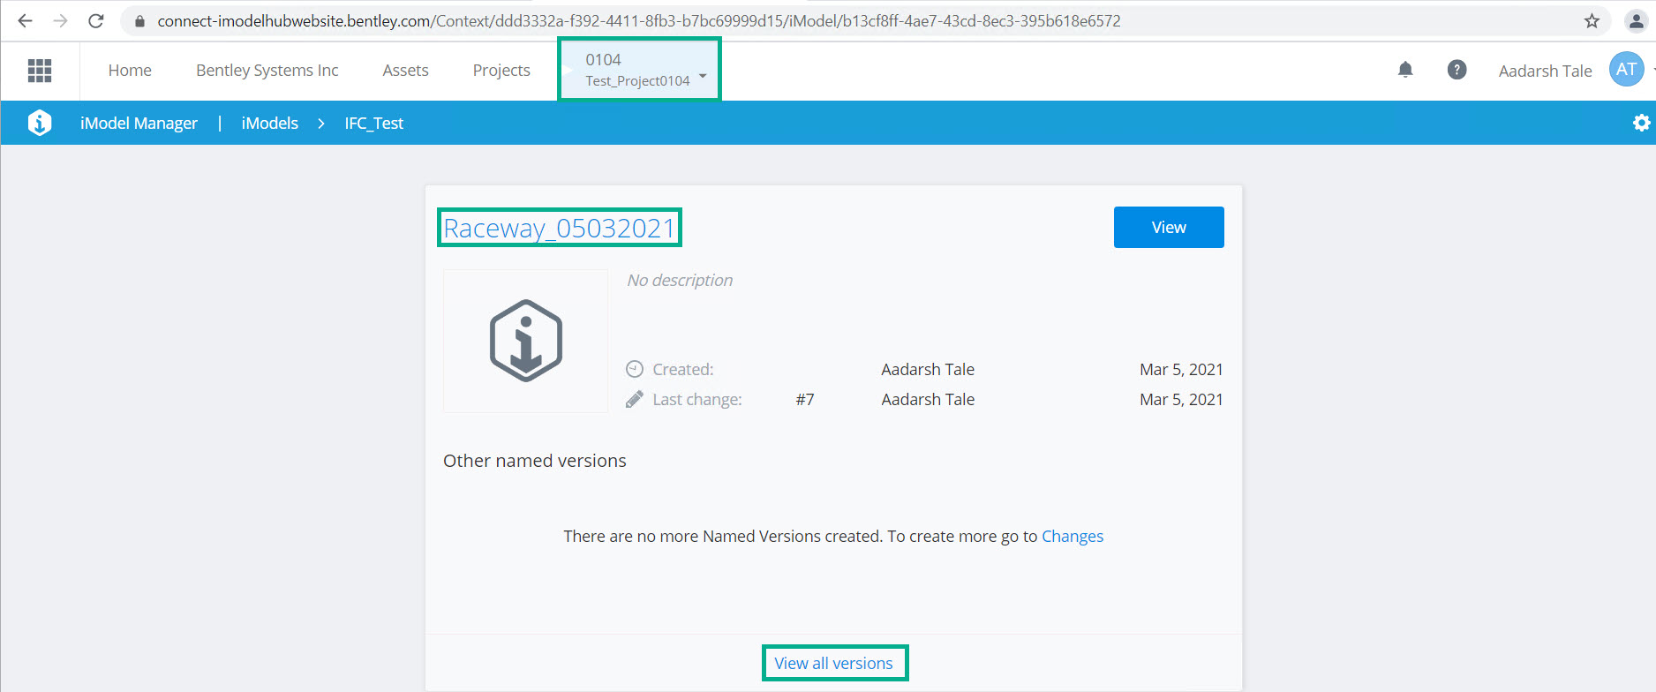1656x692 pixels.
Task: Click Aadarsh Tale in the Last change row
Action: (x=928, y=399)
